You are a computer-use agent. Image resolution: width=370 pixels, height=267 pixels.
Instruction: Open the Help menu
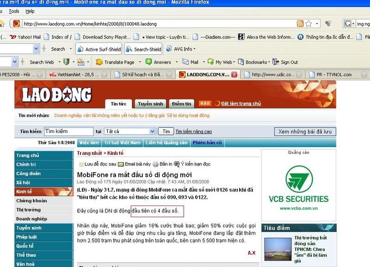[30, 11]
